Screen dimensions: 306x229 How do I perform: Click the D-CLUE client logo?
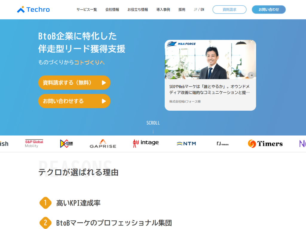coord(67,144)
